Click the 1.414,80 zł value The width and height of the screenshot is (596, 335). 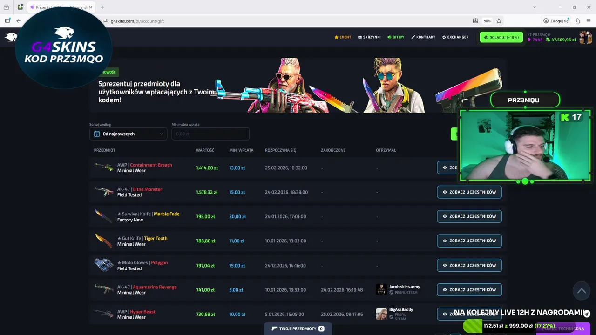click(x=207, y=168)
